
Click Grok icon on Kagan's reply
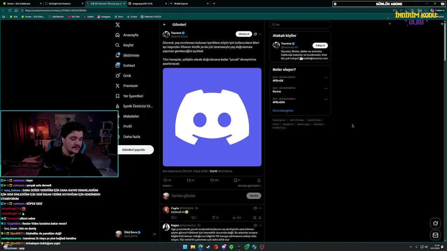[x=255, y=226]
